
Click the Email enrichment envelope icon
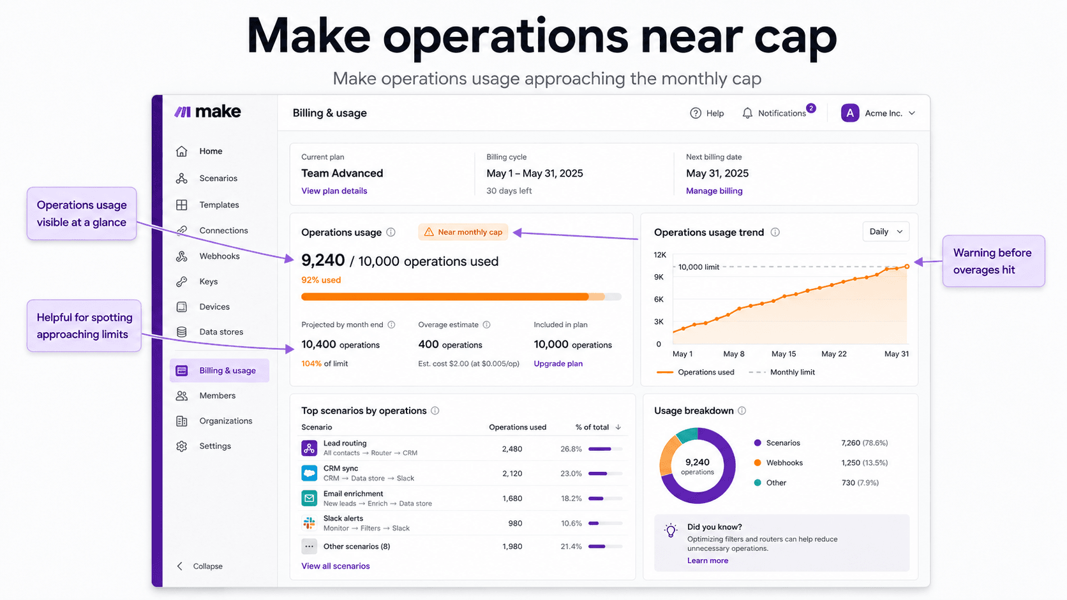pyautogui.click(x=310, y=498)
